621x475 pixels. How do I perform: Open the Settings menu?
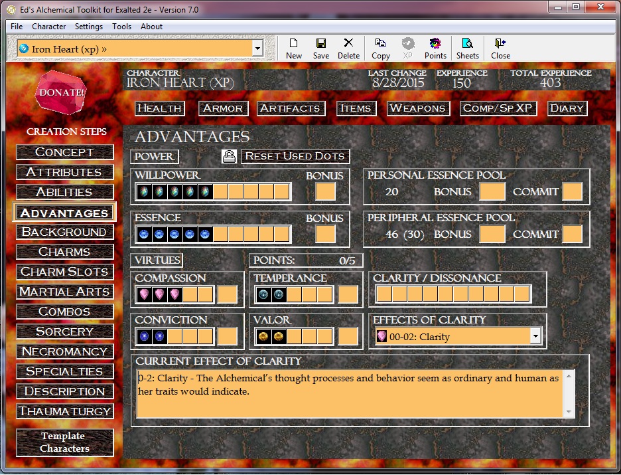(x=89, y=27)
